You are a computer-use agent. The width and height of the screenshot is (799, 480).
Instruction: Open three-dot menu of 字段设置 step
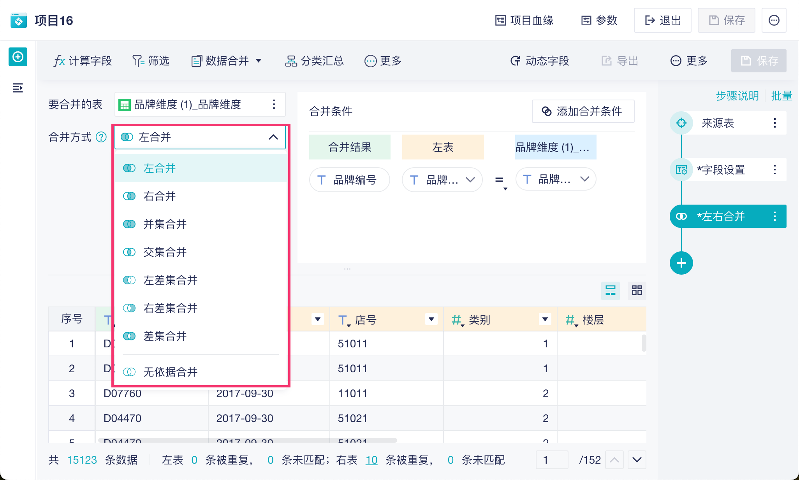click(774, 170)
